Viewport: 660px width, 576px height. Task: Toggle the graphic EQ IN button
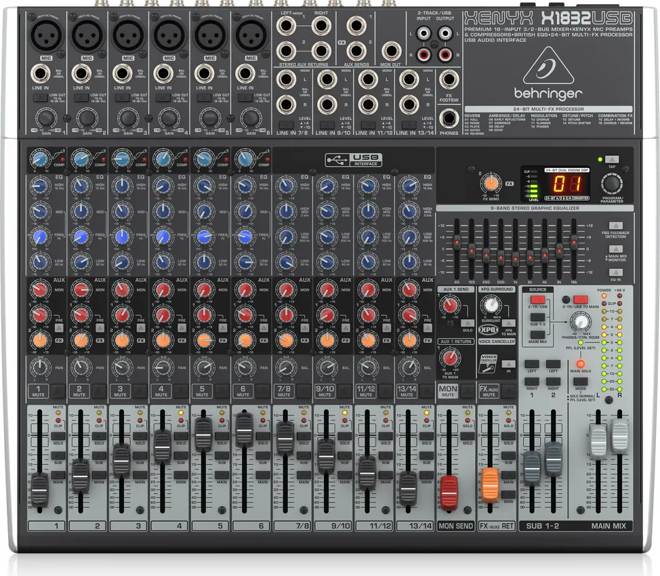[616, 273]
